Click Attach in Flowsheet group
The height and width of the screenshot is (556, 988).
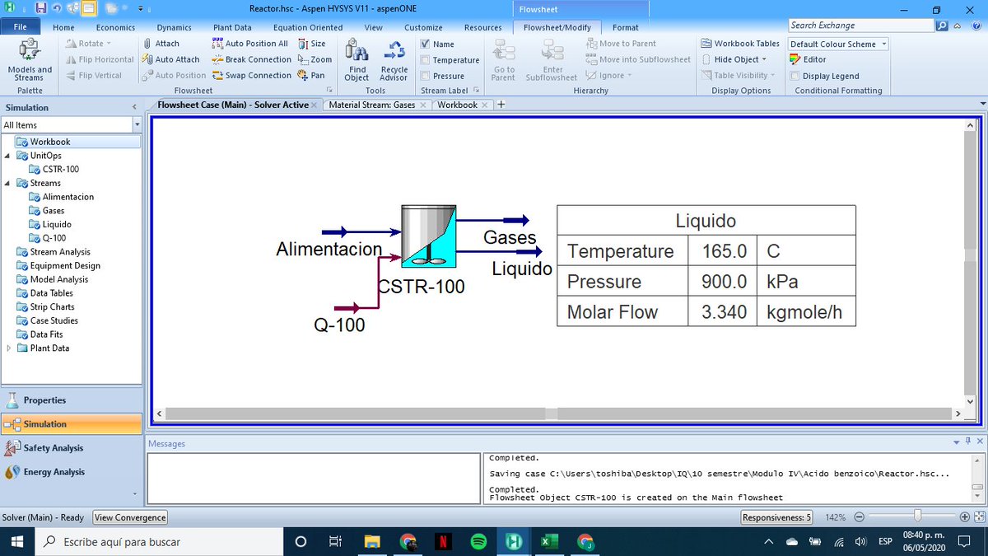(x=161, y=44)
